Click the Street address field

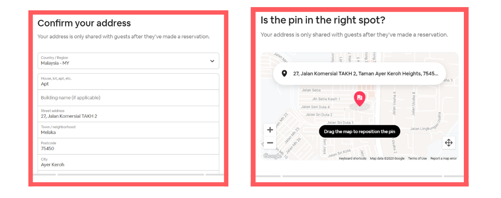128,114
